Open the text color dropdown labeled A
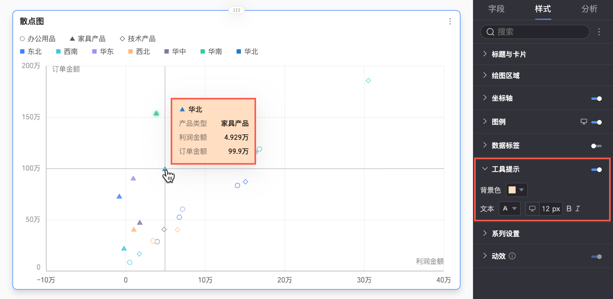 coord(509,209)
